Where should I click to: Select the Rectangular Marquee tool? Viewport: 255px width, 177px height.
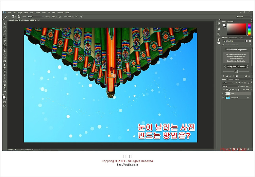[x=5, y=27]
